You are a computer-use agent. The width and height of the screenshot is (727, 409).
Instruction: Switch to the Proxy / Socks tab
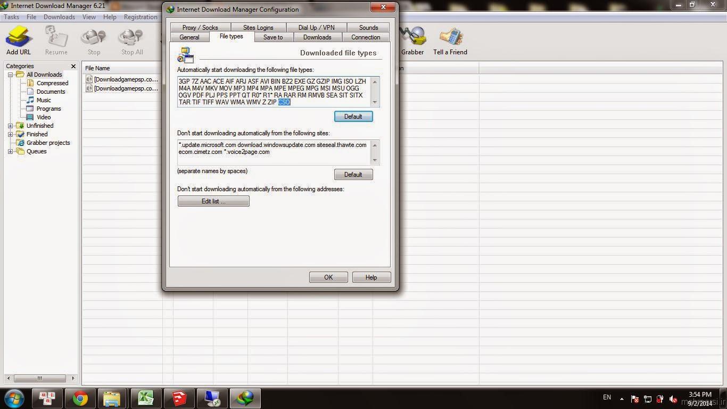200,28
